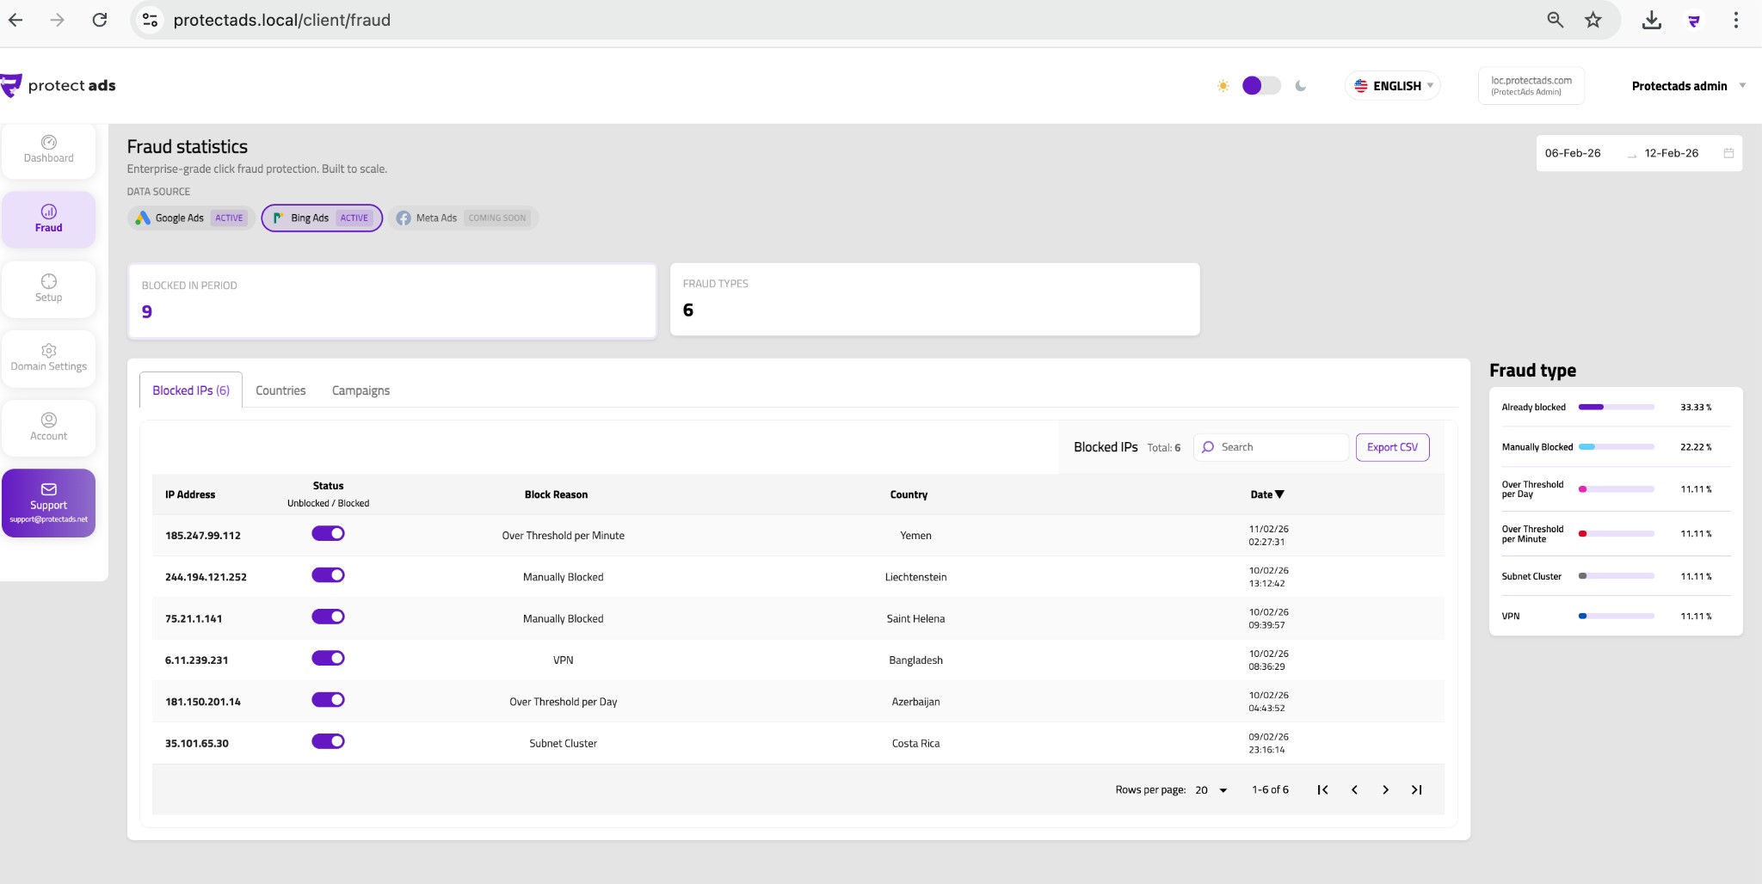Screen dimensions: 1762x884
Task: Switch to the Campaigns tab
Action: [x=360, y=390]
